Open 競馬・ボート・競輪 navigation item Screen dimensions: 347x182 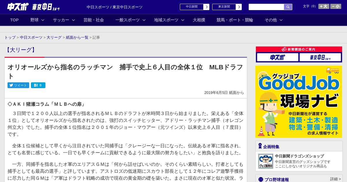pyautogui.click(x=235, y=20)
